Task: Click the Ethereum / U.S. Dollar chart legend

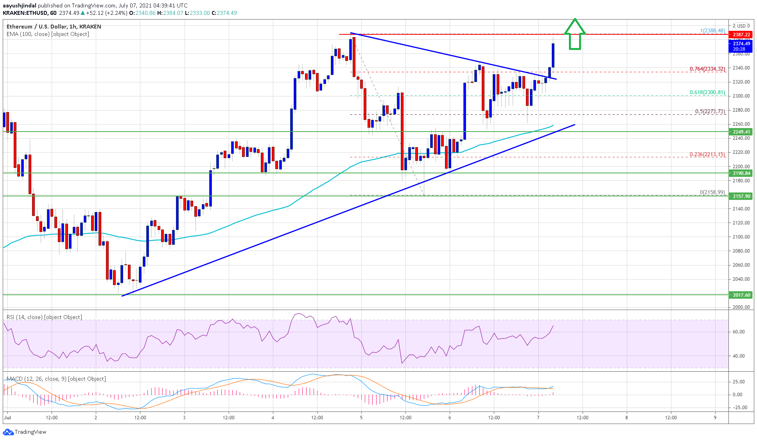Action: pos(53,27)
